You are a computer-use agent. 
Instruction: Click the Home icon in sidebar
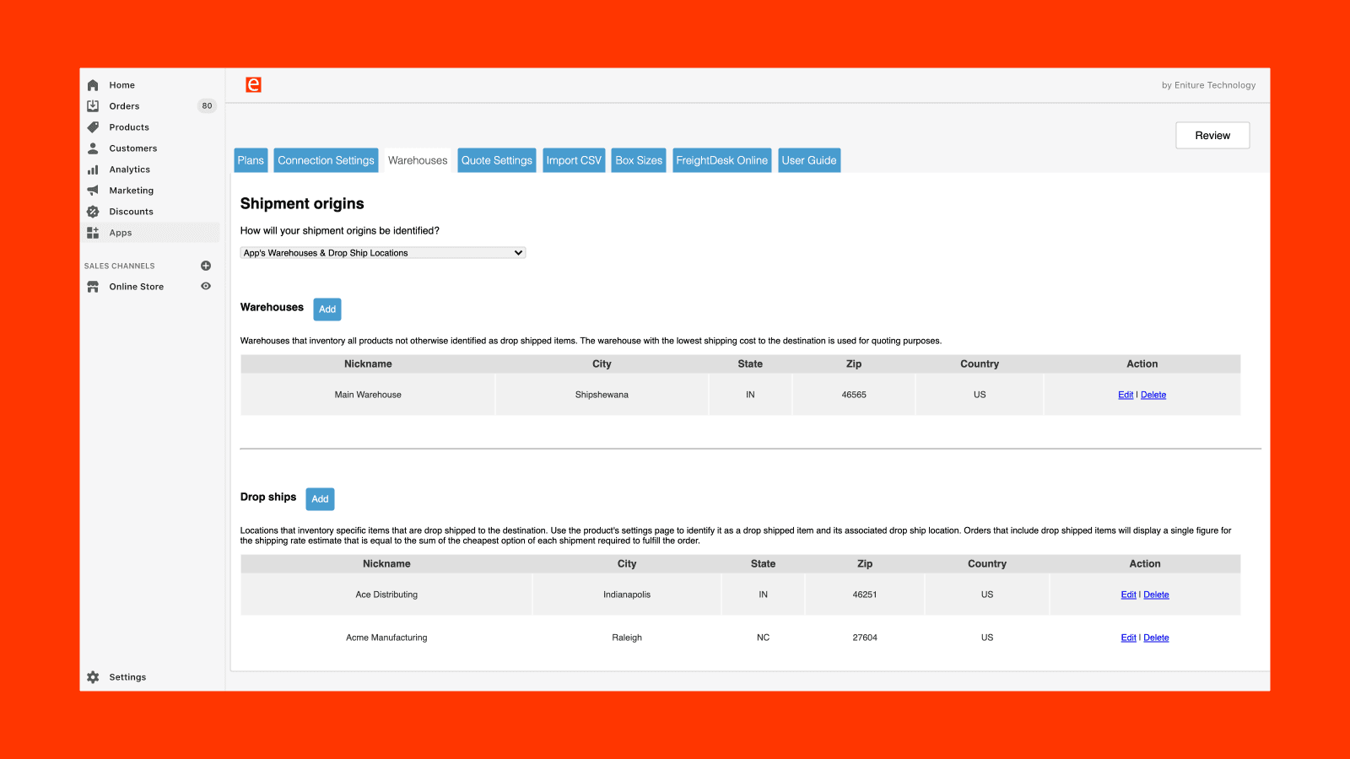click(93, 85)
